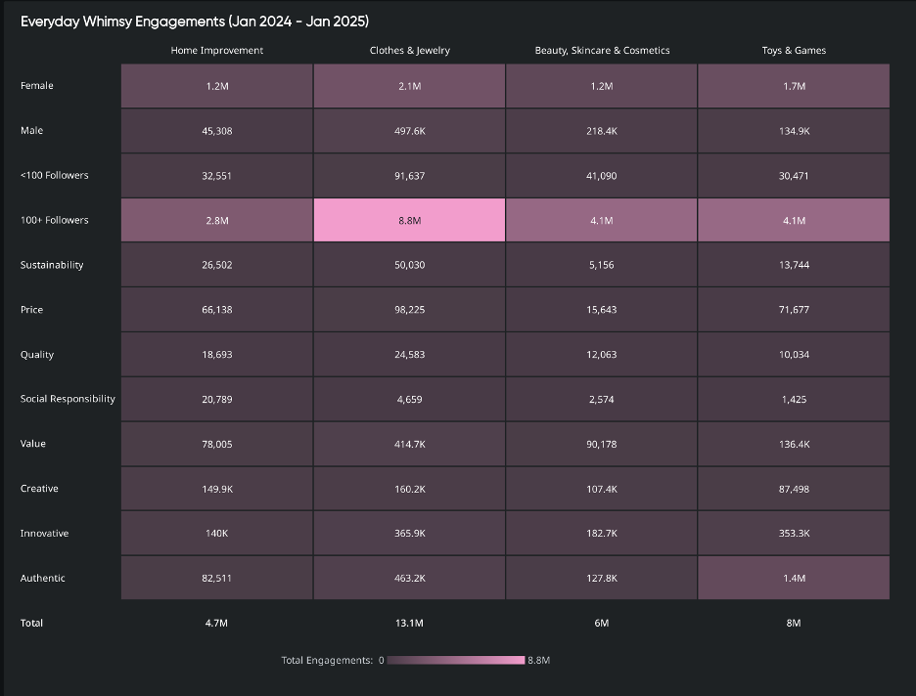Click the Female row label
This screenshot has width=916, height=696.
[37, 86]
